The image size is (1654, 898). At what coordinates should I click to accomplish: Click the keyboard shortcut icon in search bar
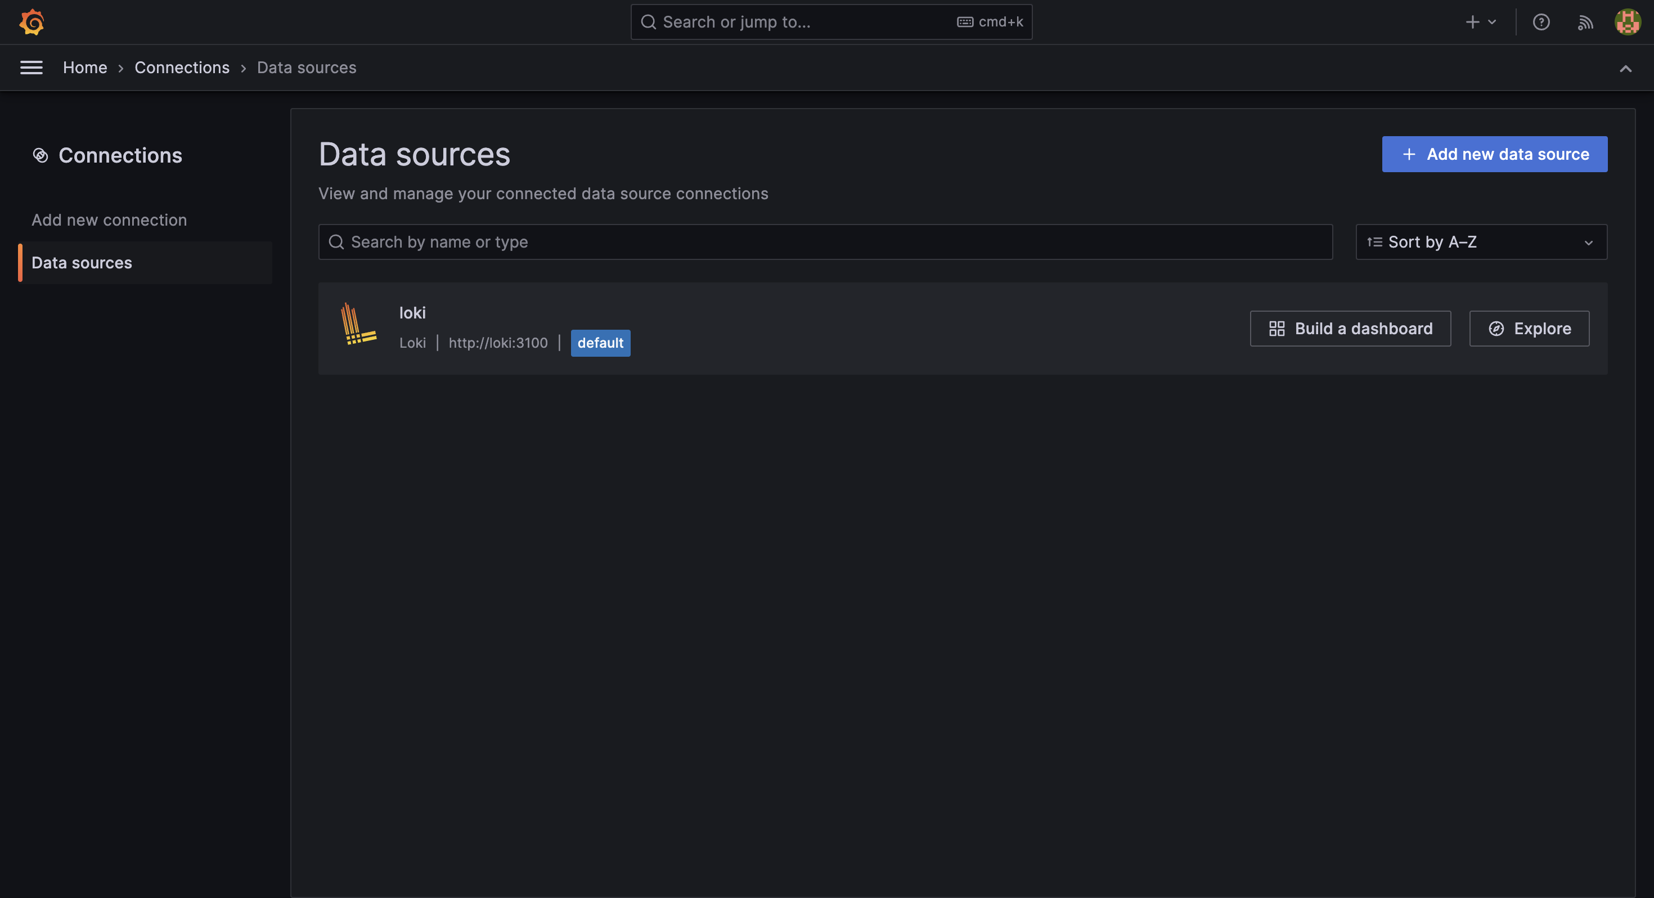tap(964, 22)
